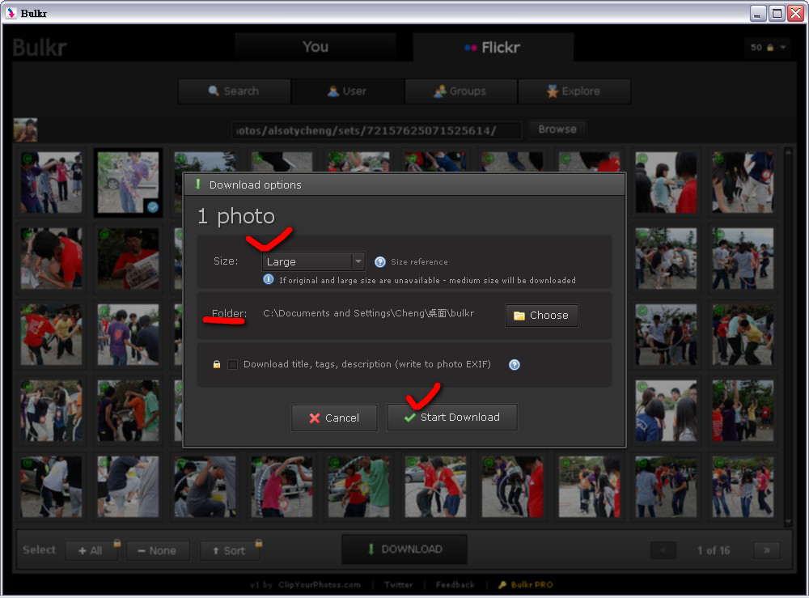The height and width of the screenshot is (598, 809).
Task: Click the Start Download button
Action: pyautogui.click(x=452, y=418)
